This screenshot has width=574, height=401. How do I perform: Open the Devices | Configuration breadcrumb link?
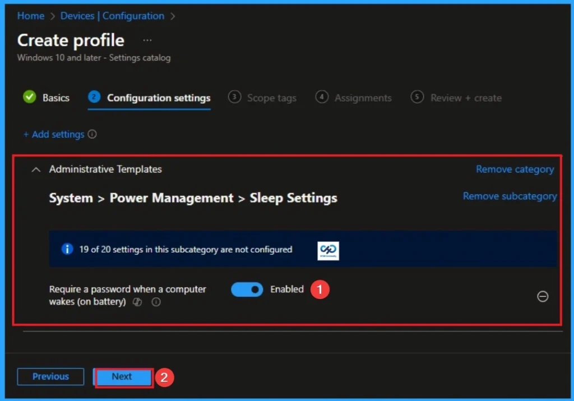pos(112,16)
